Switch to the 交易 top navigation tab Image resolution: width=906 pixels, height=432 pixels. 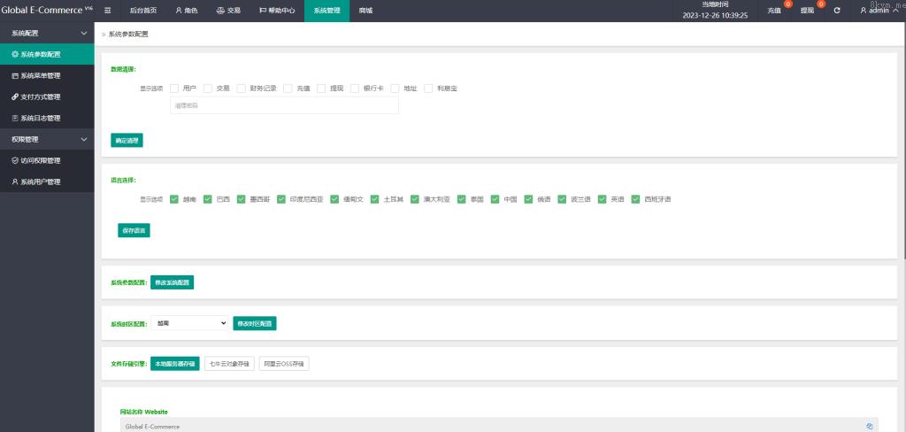pos(227,11)
